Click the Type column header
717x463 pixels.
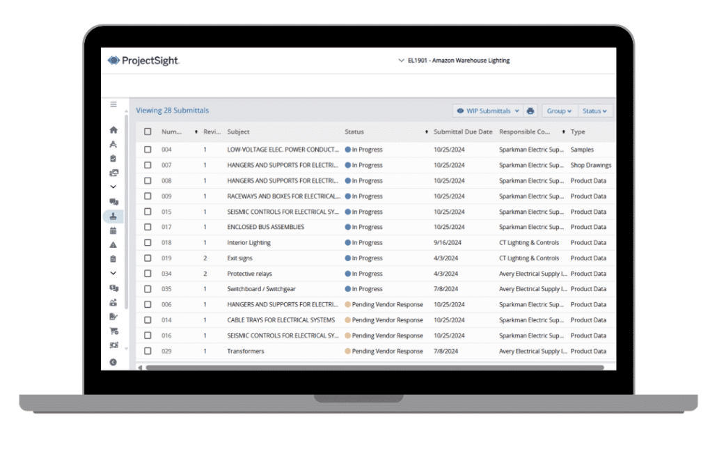coord(578,132)
